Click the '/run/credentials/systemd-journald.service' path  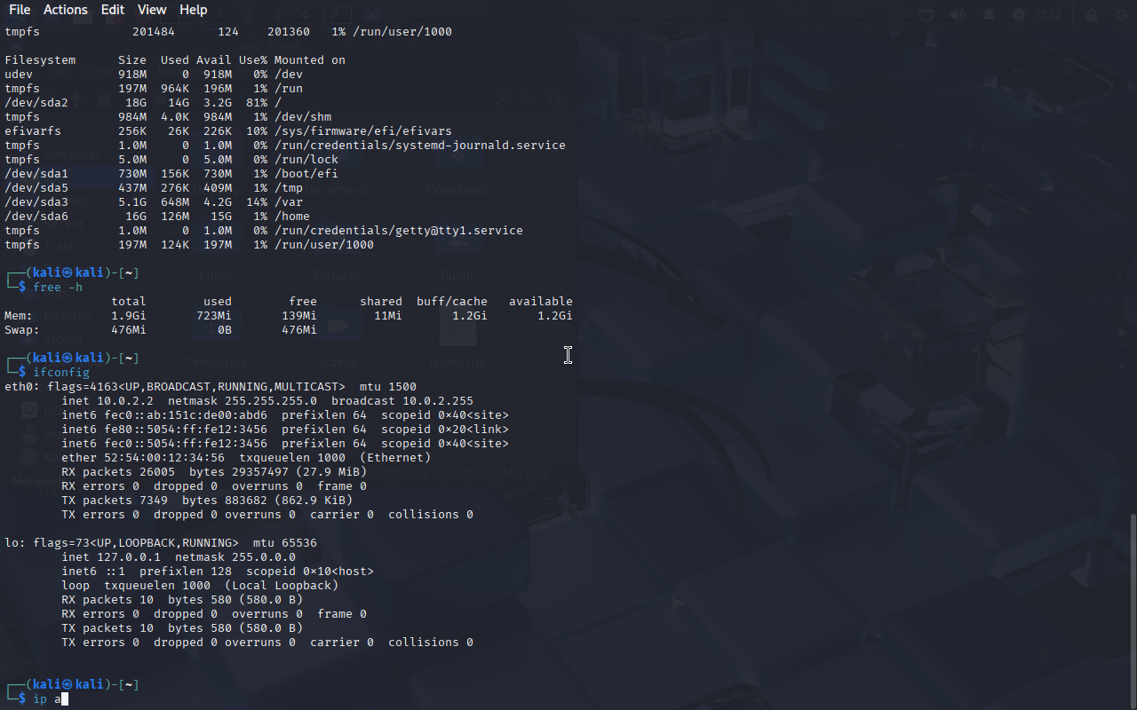(x=420, y=146)
